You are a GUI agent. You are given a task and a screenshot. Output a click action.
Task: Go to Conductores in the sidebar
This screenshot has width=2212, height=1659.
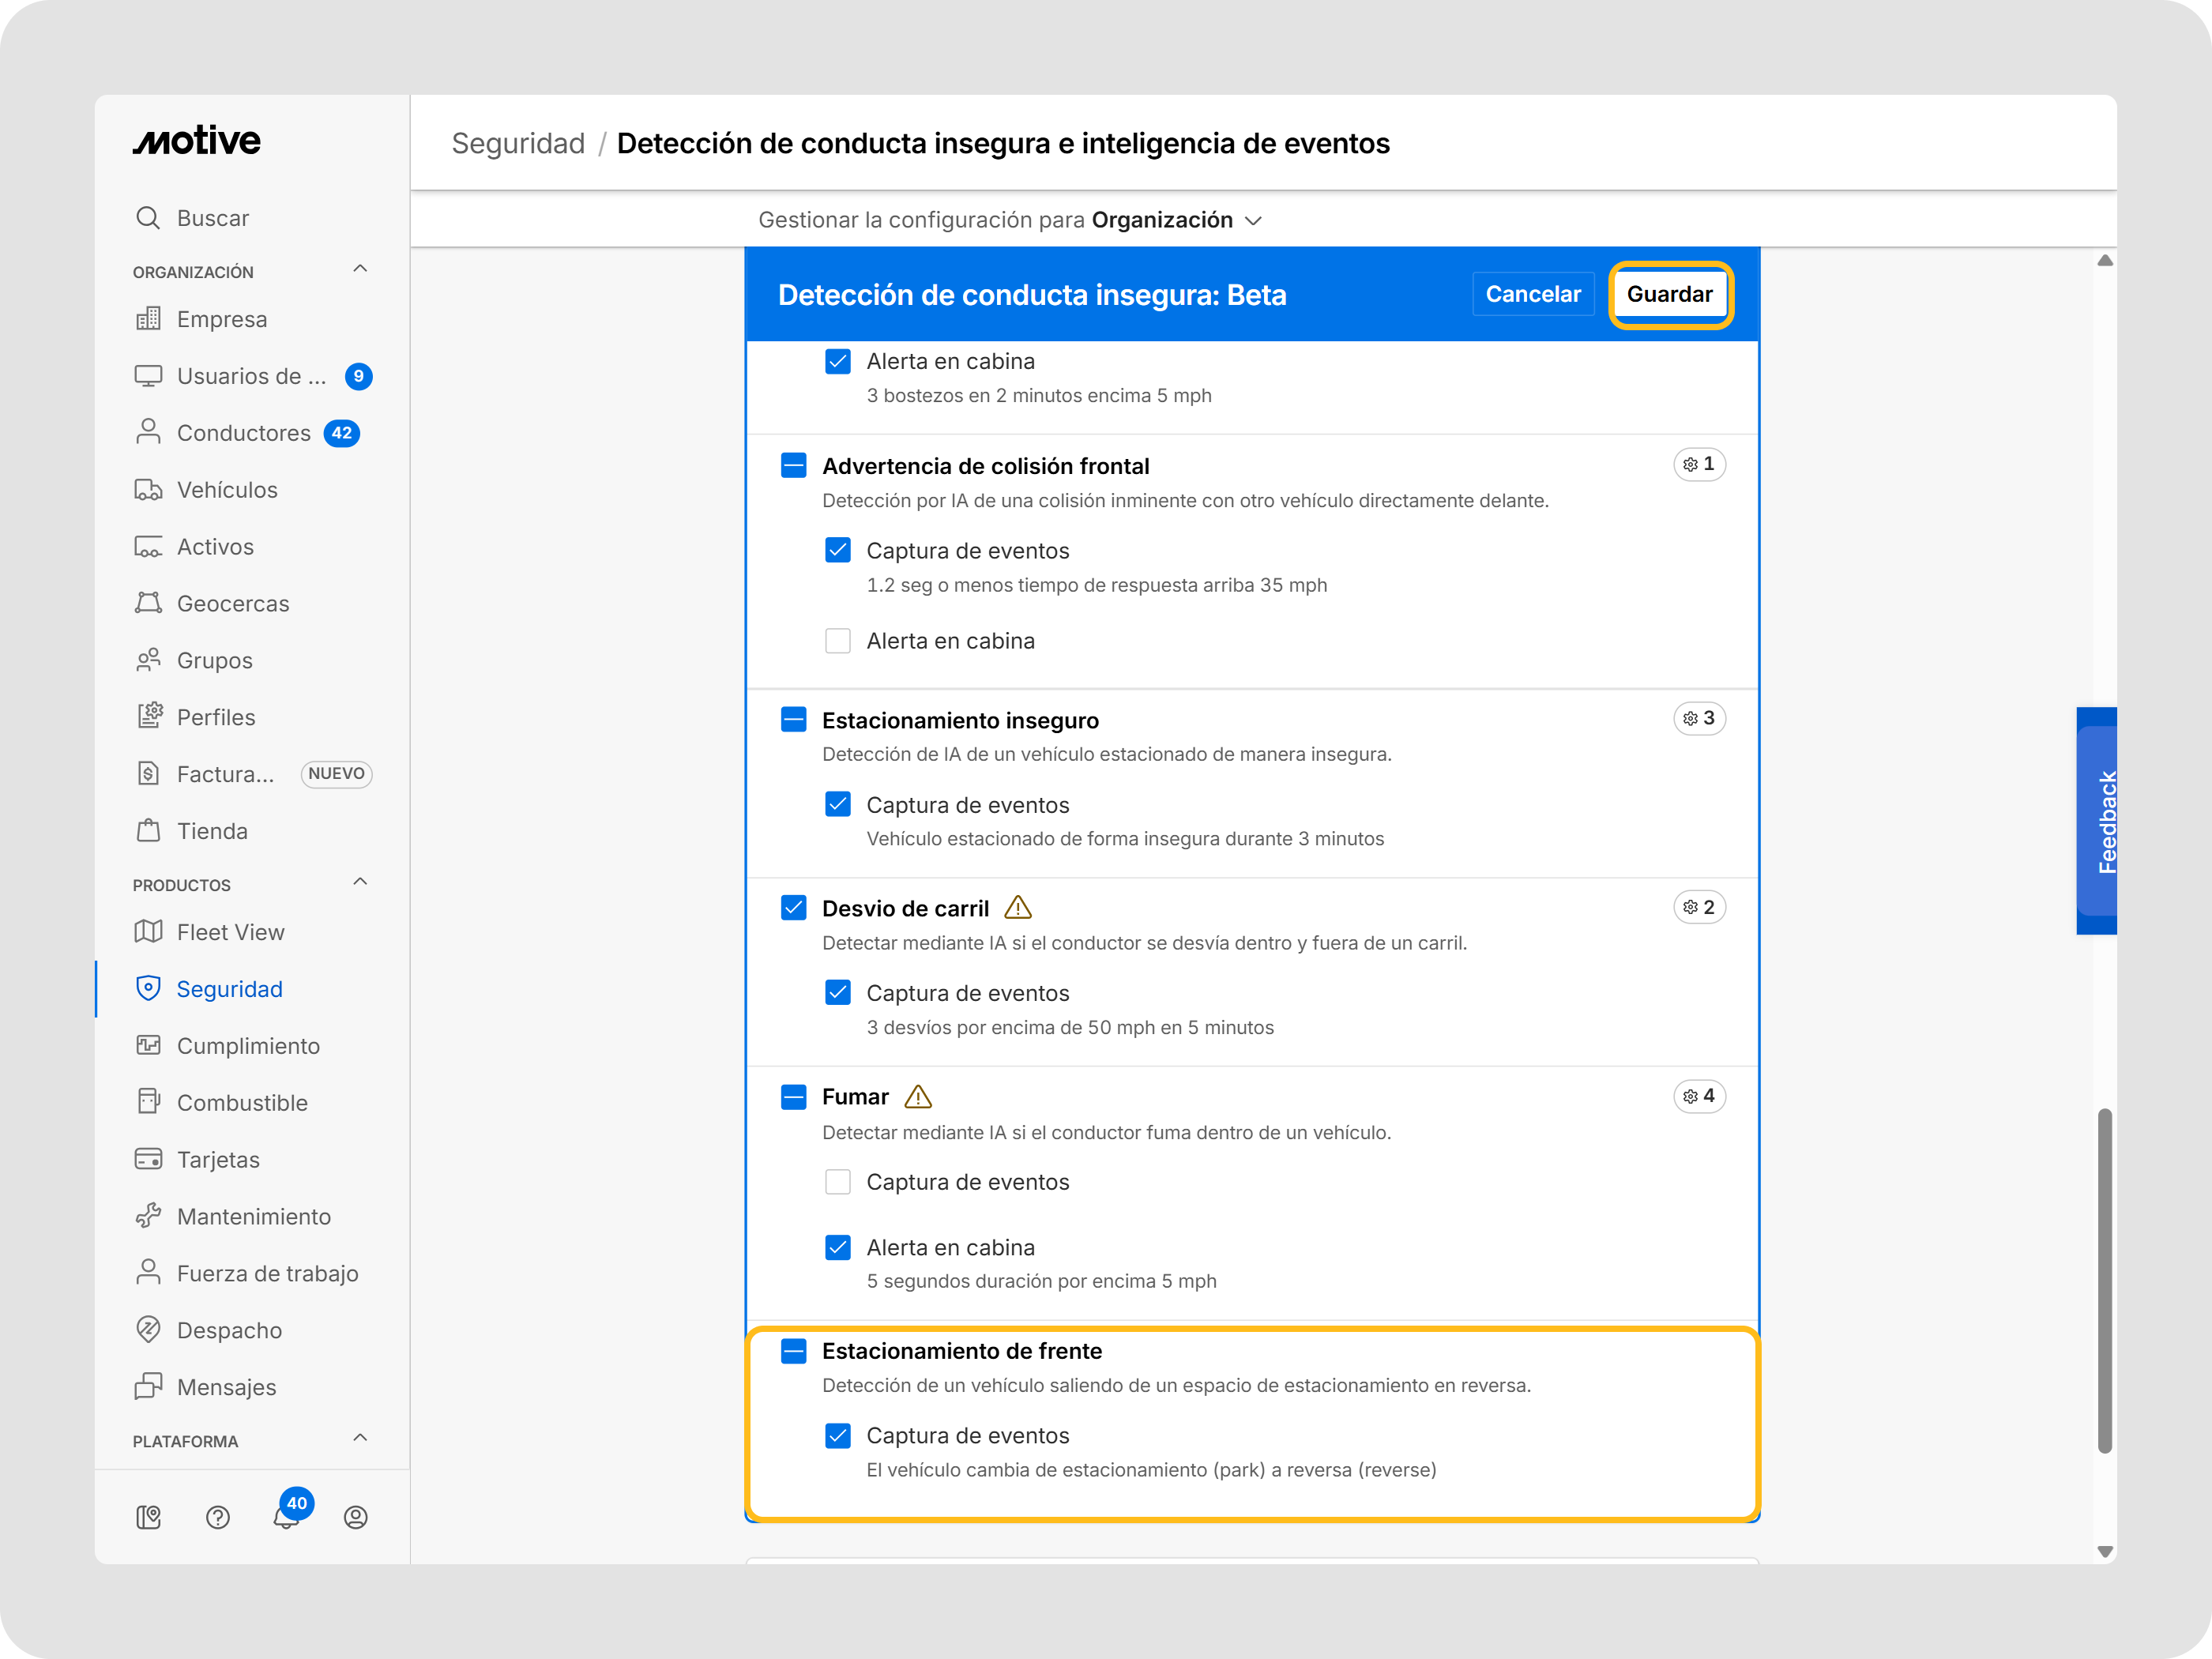pos(243,433)
